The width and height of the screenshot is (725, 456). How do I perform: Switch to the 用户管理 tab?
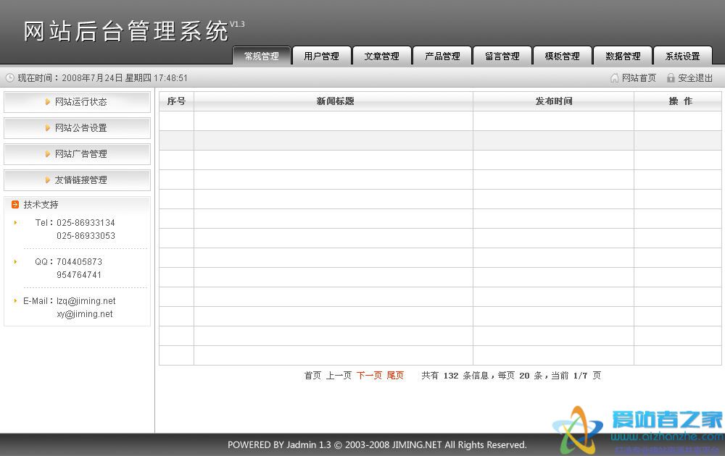pyautogui.click(x=321, y=56)
